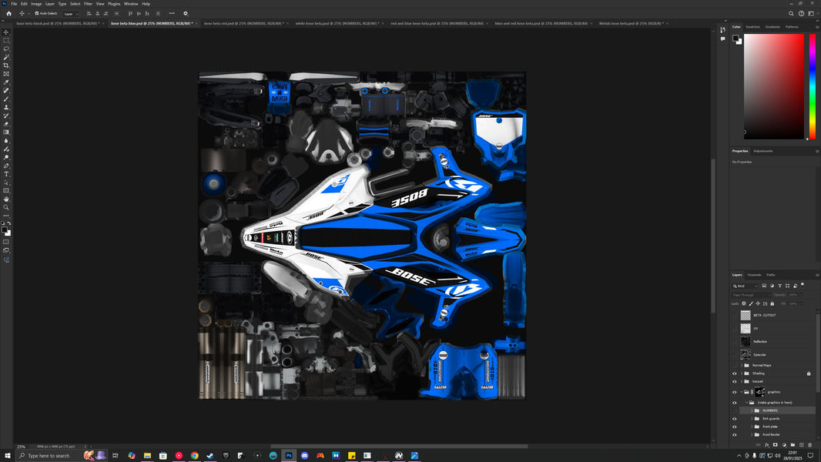Select the Path Selection tool
821x462 pixels.
6,182
